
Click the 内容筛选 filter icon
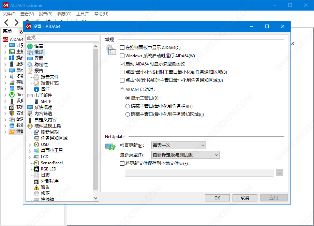[30, 114]
